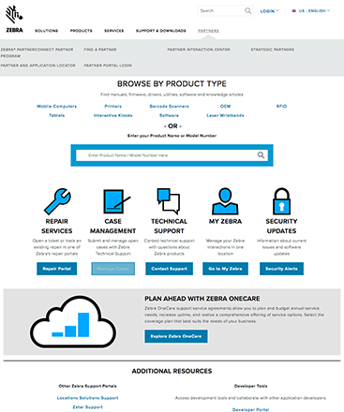Screen dimensions: 344x412
Task: Click the header search magnifier icon
Action: pos(248,11)
